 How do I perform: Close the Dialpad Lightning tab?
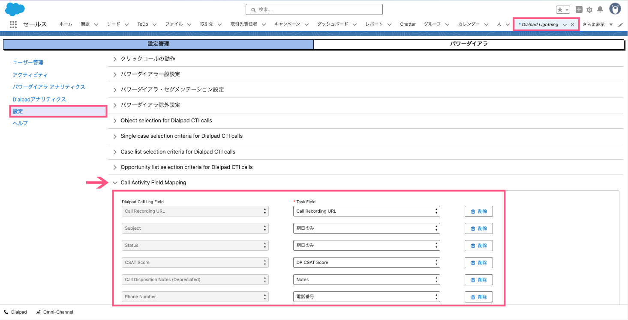pyautogui.click(x=572, y=25)
